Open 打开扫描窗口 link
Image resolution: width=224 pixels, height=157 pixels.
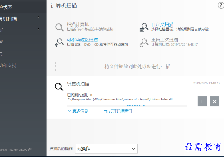pos(120,111)
